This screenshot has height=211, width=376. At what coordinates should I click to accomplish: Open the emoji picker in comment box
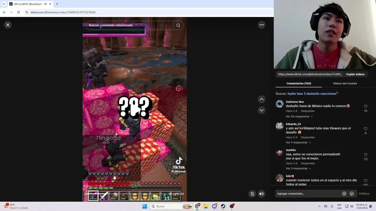[x=352, y=194]
